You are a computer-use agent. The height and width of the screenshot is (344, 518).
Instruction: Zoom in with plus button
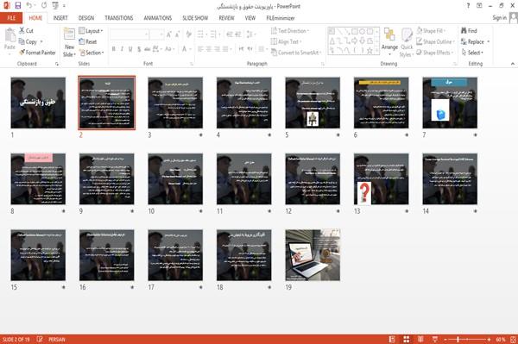coord(489,339)
